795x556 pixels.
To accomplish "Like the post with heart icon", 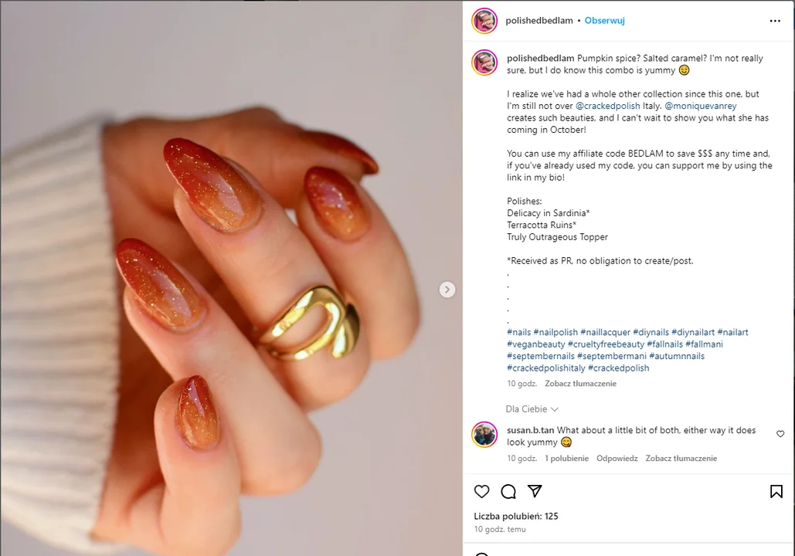I will coord(481,491).
